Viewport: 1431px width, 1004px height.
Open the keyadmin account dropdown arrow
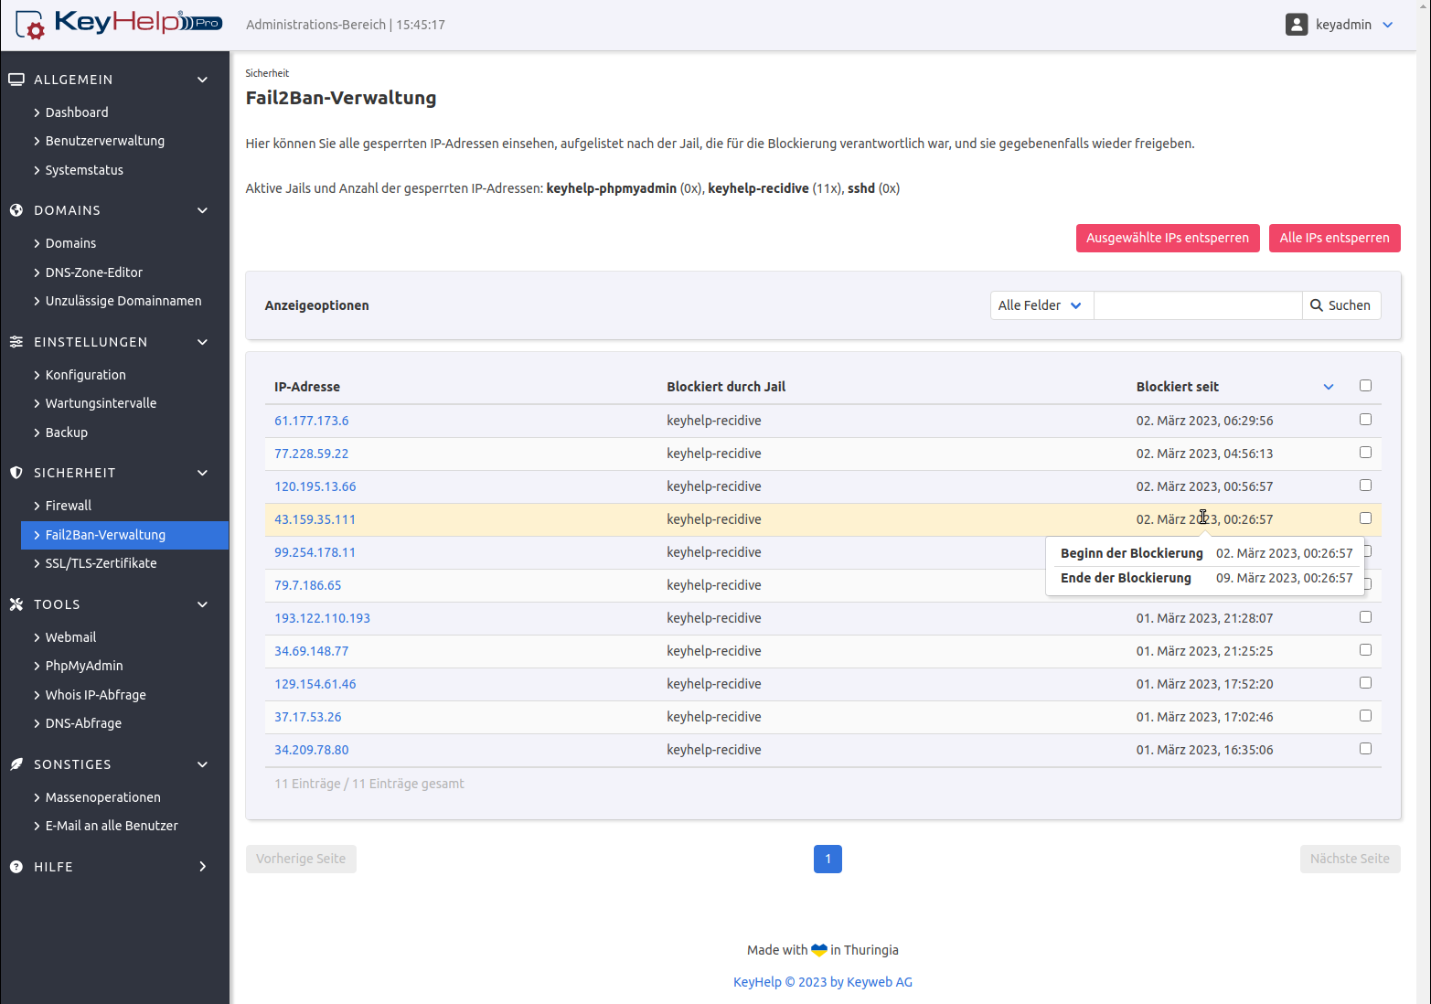(1387, 25)
